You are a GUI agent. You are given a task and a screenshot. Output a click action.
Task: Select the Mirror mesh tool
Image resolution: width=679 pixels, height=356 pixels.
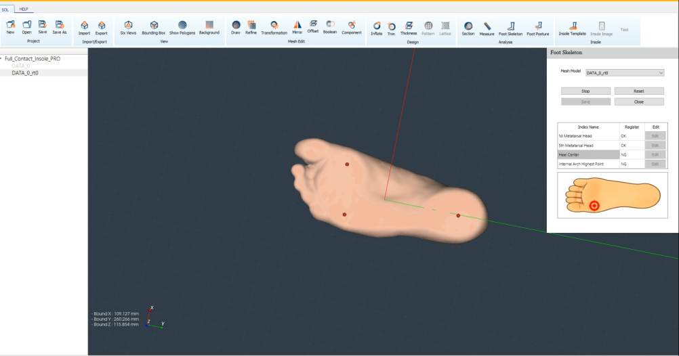point(297,27)
